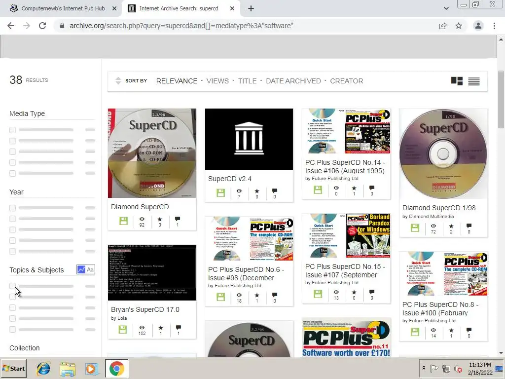Show hidden system tray icons

[424, 368]
